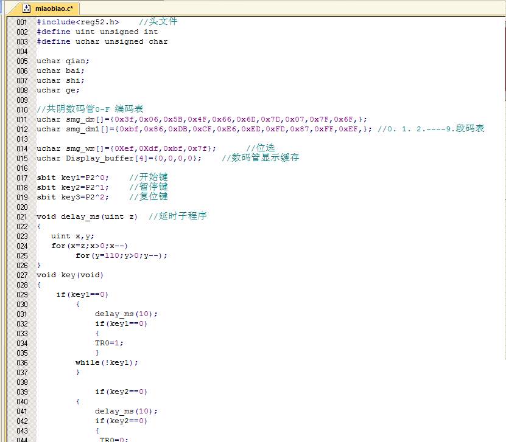Screen dimensions: 506x442
Task: Click the 'sbit key1=P2^0;' line
Action: (x=72, y=178)
